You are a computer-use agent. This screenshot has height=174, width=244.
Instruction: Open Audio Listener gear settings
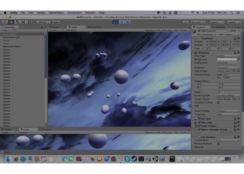(239, 126)
